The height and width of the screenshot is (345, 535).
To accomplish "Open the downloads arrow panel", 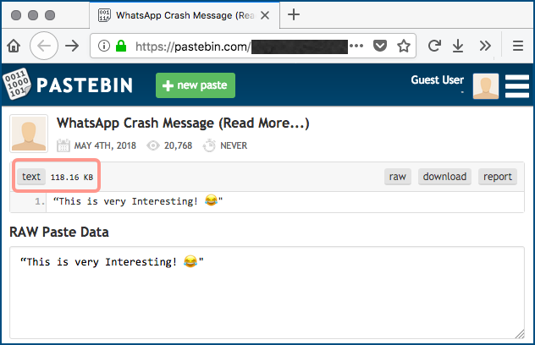I will (458, 46).
